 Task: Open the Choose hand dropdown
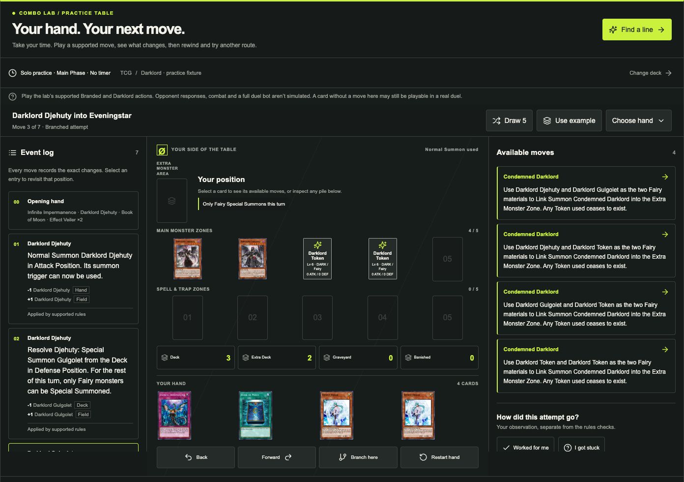coord(638,120)
